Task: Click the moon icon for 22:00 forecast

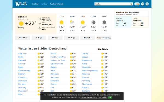Action: (93, 22)
